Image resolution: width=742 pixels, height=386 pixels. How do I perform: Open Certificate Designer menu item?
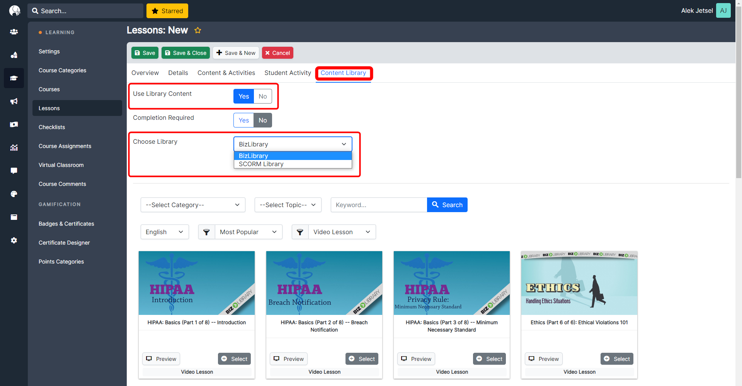click(77, 243)
